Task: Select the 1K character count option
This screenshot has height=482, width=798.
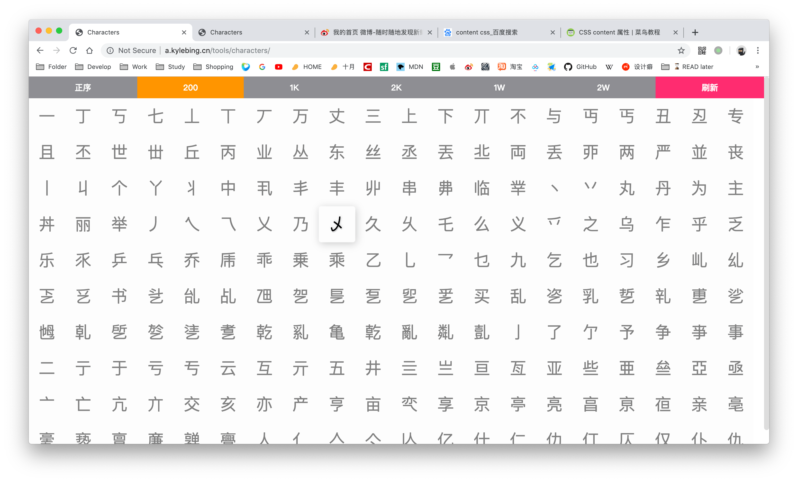Action: [294, 87]
